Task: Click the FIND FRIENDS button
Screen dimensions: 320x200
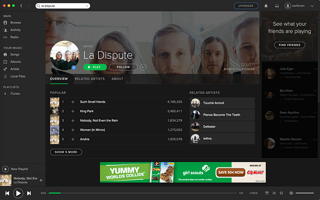Action: point(290,45)
